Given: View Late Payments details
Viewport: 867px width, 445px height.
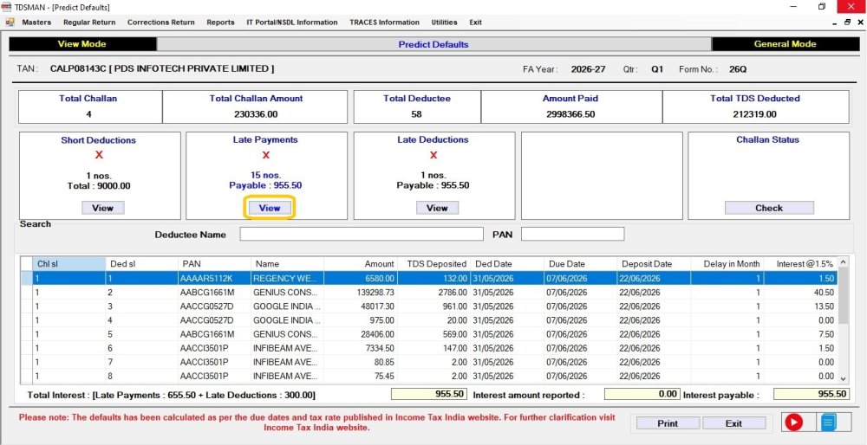Looking at the screenshot, I should [270, 208].
